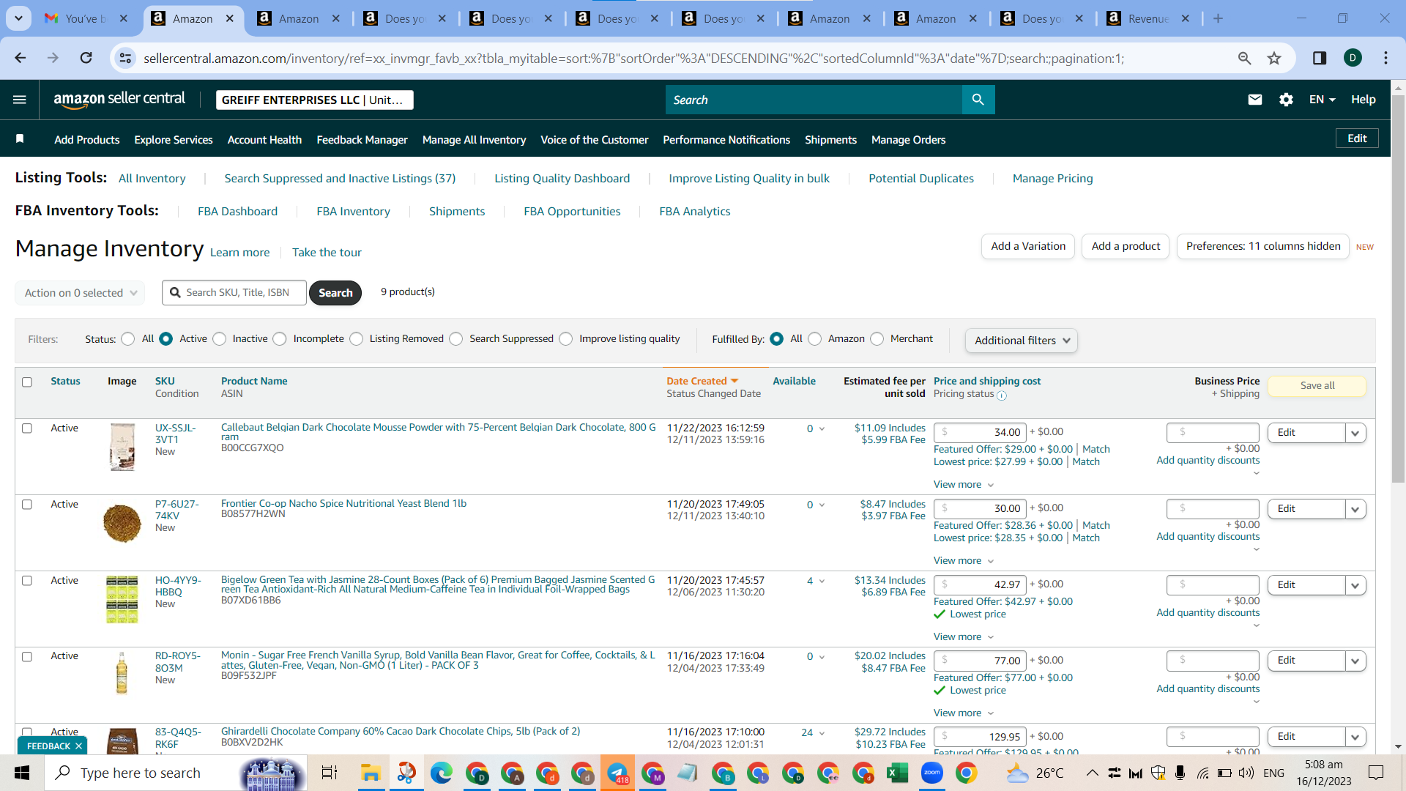Open Zoom from the taskbar
Viewport: 1406px width, 791px height.
click(932, 773)
